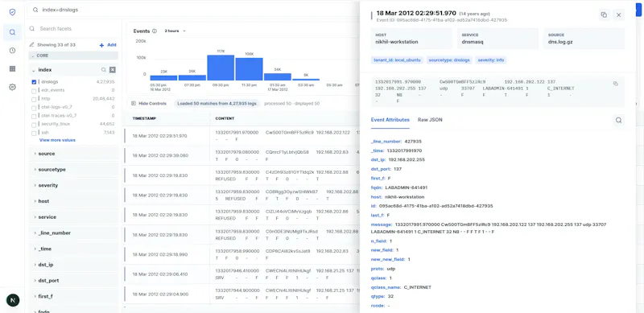Clear the index facet with x icon
Screen dimensions: 644x313
[113, 70]
